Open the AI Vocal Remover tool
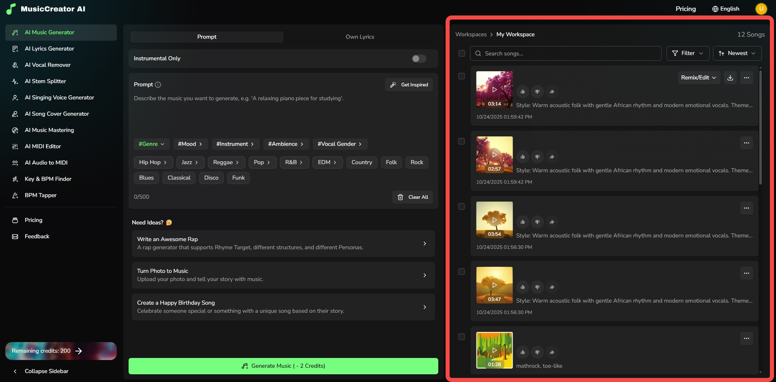Viewport: 776px width, 382px height. tap(47, 65)
